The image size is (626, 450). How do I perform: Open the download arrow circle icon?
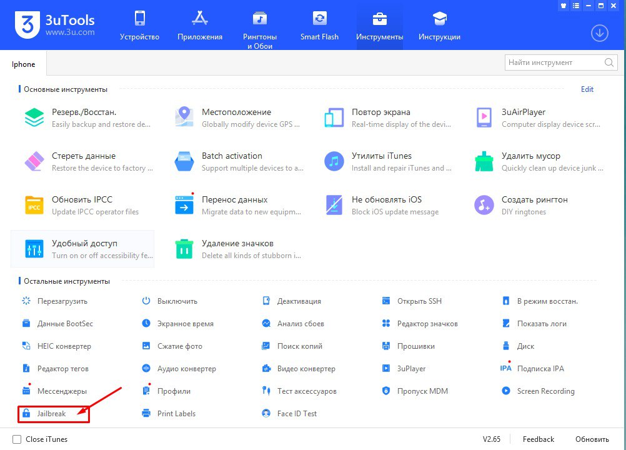(599, 33)
